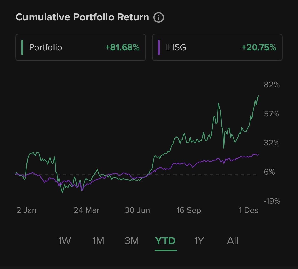Select the 2 Jan date label

click(26, 210)
